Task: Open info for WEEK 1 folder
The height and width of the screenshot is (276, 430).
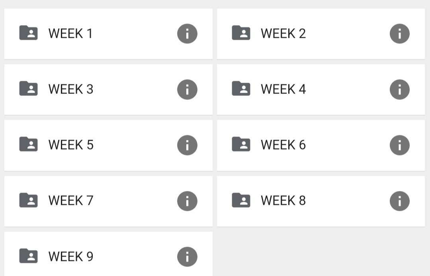Action: (x=187, y=34)
